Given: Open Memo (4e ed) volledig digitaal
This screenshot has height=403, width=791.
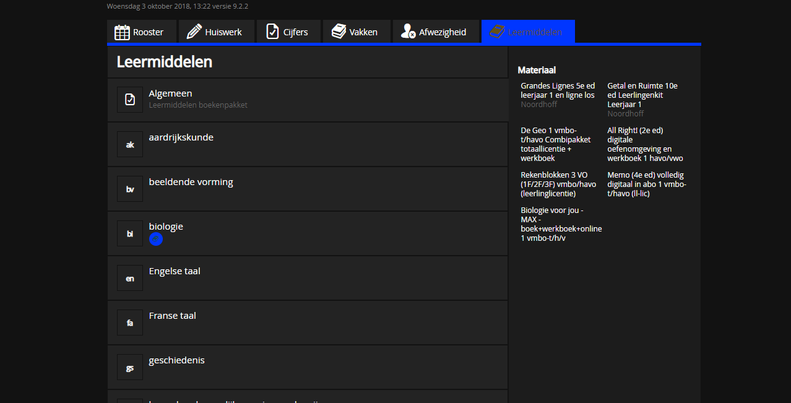Looking at the screenshot, I should (x=647, y=184).
